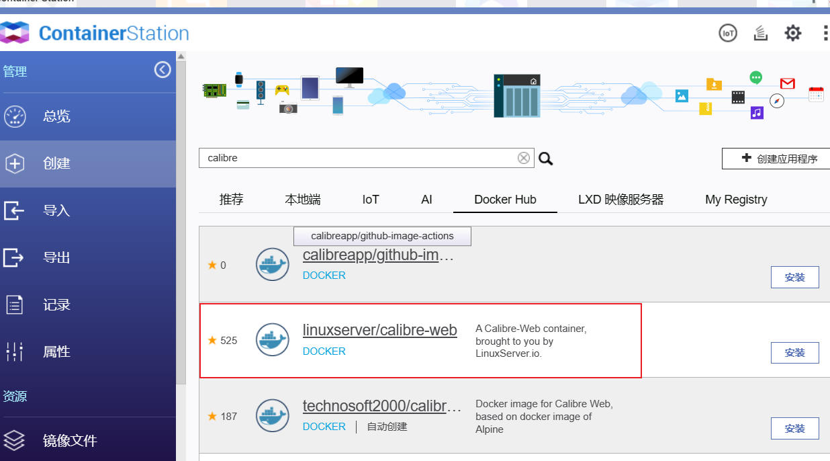Click the 镜像文件 layers icon
This screenshot has height=461, width=830.
[x=14, y=441]
